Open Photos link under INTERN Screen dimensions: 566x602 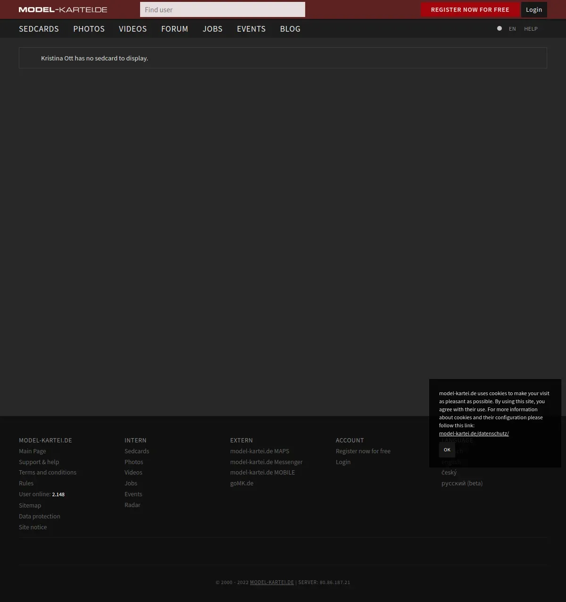[x=134, y=462]
